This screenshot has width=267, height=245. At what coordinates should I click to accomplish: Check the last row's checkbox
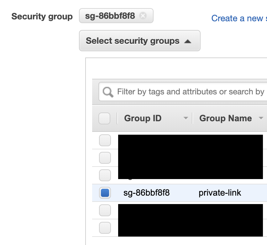pyautogui.click(x=105, y=228)
